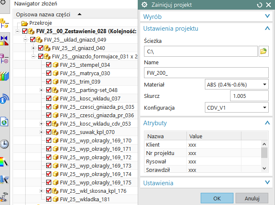
Task: Click the part icon of FW_25__stempel_034
Action: 55,65
